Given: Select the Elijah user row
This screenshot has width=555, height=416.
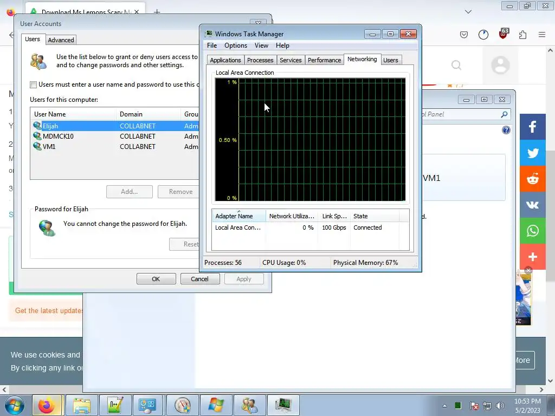Looking at the screenshot, I should pyautogui.click(x=115, y=126).
